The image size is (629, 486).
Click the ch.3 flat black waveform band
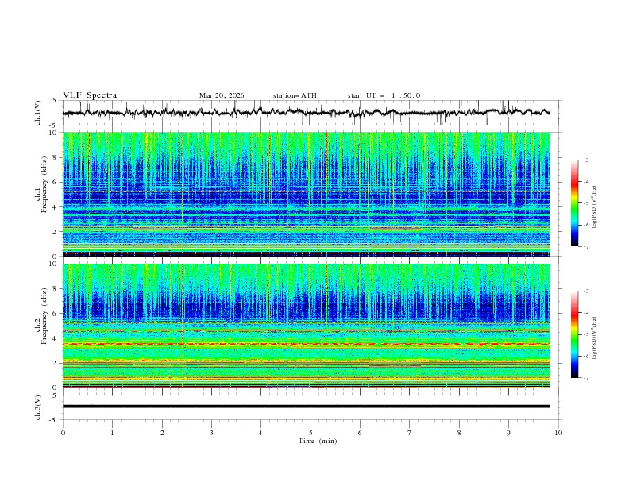[306, 407]
